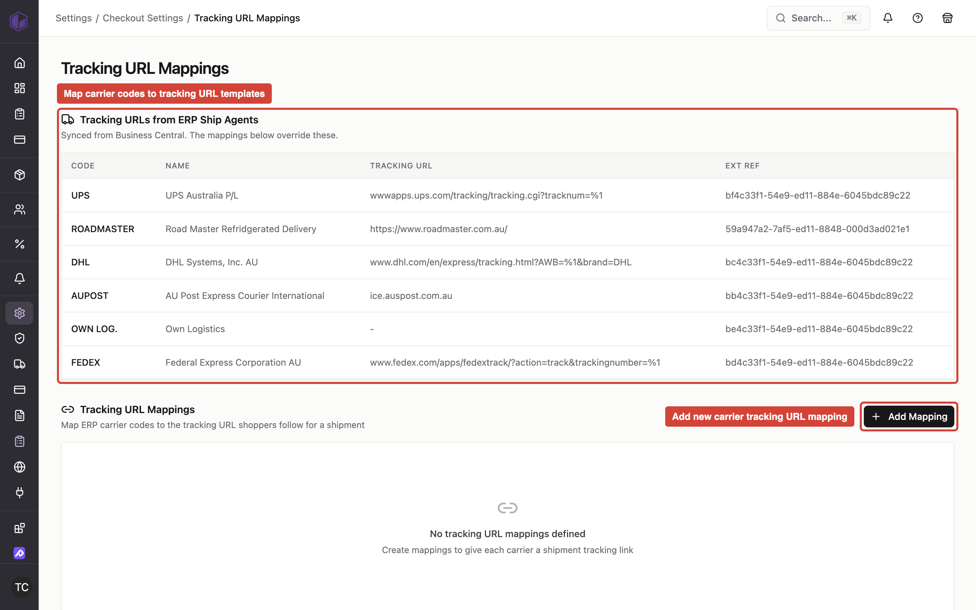This screenshot has width=976, height=610.
Task: Click the purple square app icon above the avatar
Action: (x=19, y=553)
